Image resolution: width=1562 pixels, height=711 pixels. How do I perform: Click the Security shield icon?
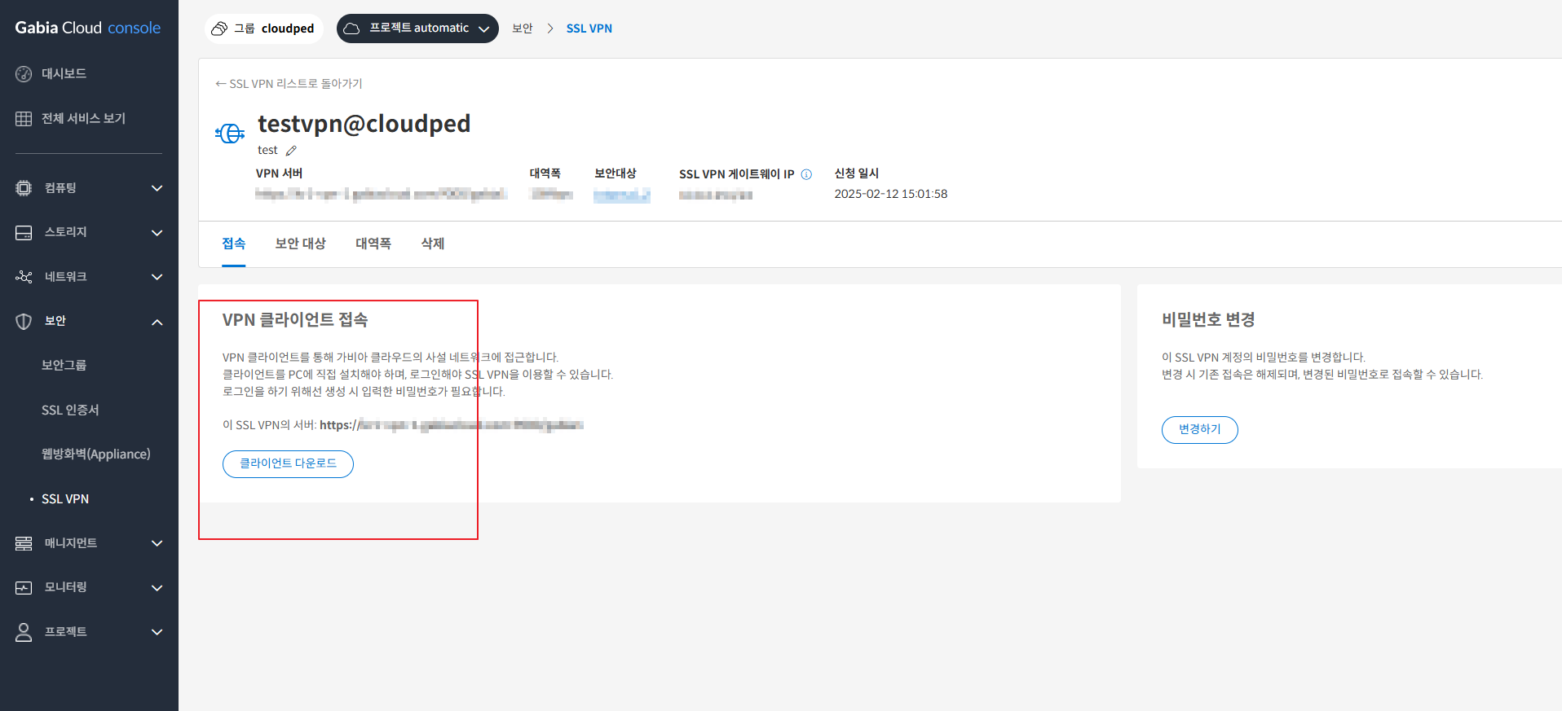click(x=24, y=322)
